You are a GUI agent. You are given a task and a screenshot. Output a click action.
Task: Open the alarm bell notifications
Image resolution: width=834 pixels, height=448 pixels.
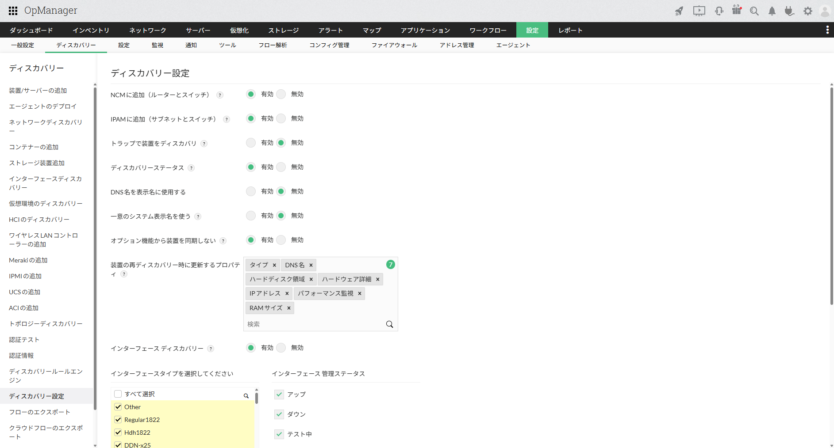coord(772,11)
